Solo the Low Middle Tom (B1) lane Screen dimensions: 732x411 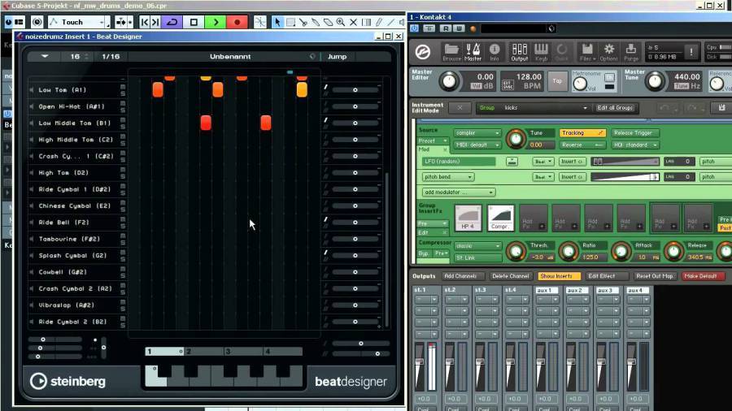tap(123, 128)
